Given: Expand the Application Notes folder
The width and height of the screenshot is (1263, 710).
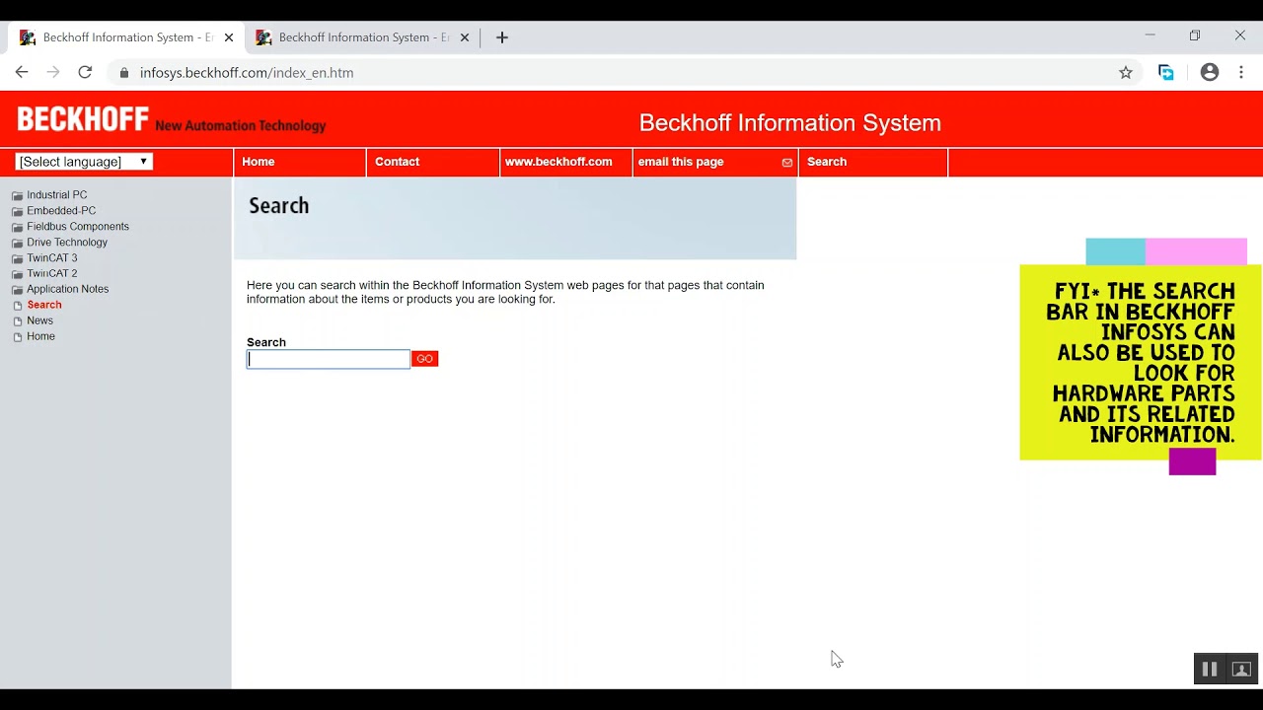Looking at the screenshot, I should [68, 290].
